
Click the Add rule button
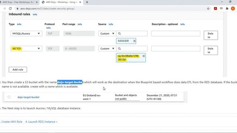pos(18,69)
